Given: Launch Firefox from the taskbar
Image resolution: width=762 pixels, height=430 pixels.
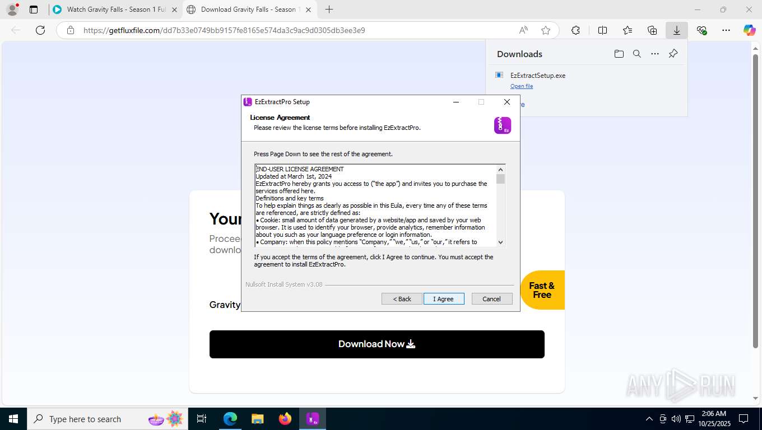Looking at the screenshot, I should click(x=285, y=419).
